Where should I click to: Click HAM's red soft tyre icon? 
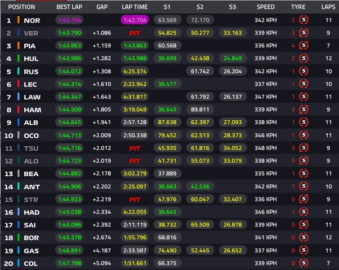(303, 110)
